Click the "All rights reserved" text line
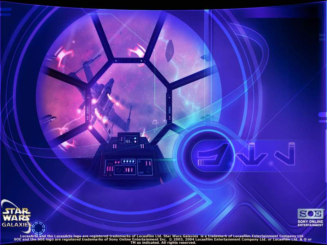Viewport: 327px width, 245px height. [x=163, y=243]
